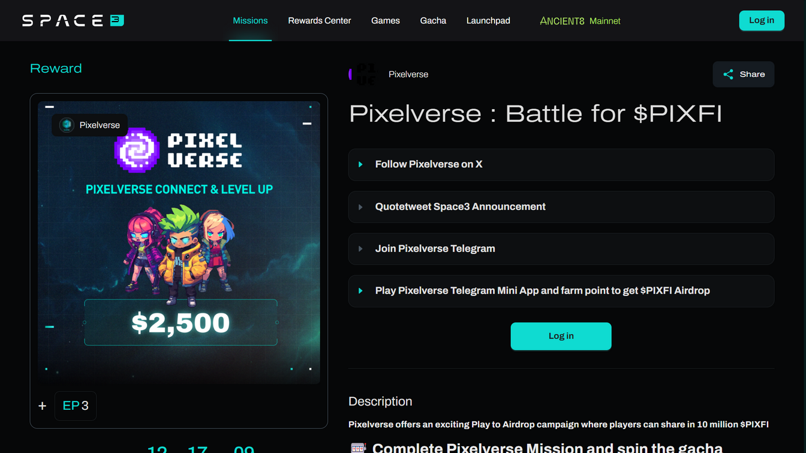Click the Pixelverse avatar next to project name
Viewport: 806px width, 453px height.
click(x=363, y=74)
